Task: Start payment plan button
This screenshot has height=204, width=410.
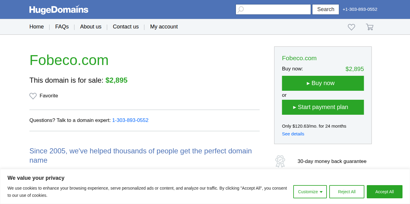Action: (323, 107)
